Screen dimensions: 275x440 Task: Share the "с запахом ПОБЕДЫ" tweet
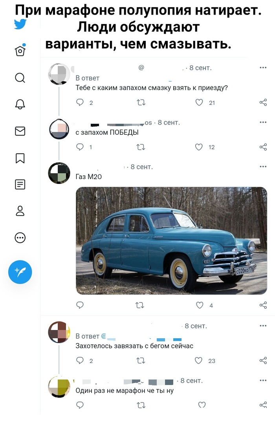tap(263, 147)
